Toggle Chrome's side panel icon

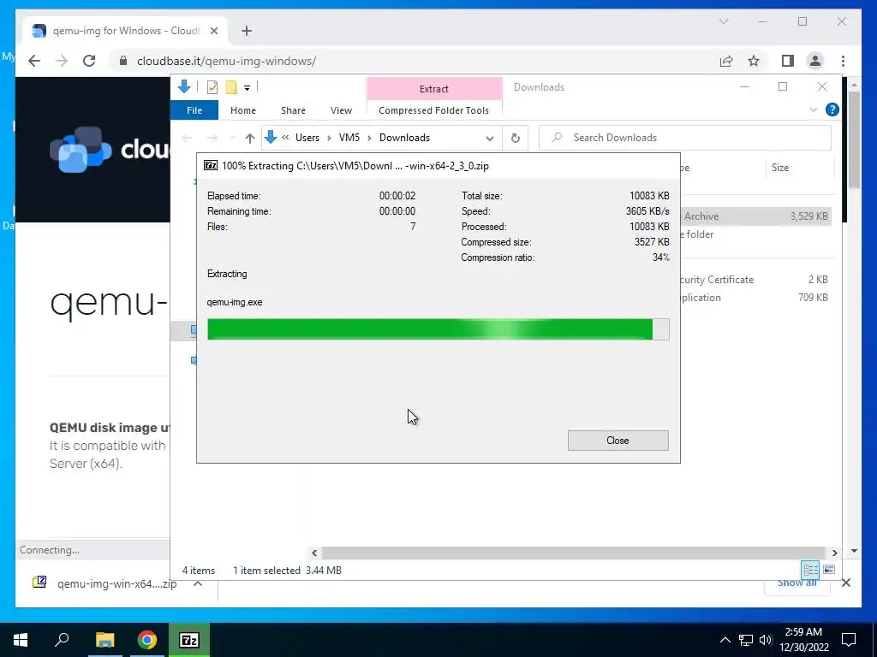(788, 61)
